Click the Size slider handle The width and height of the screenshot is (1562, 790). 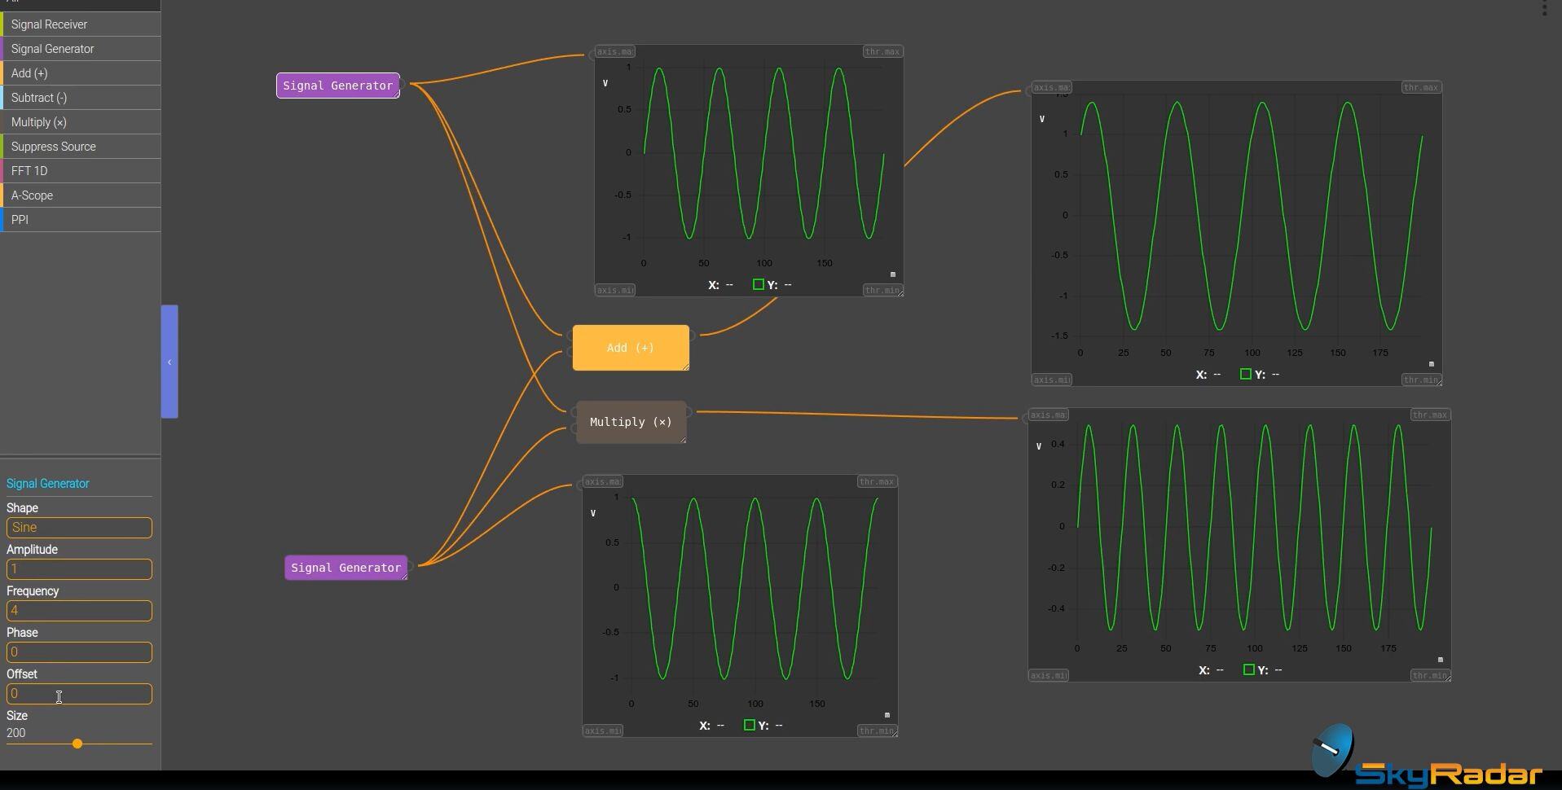pyautogui.click(x=77, y=744)
